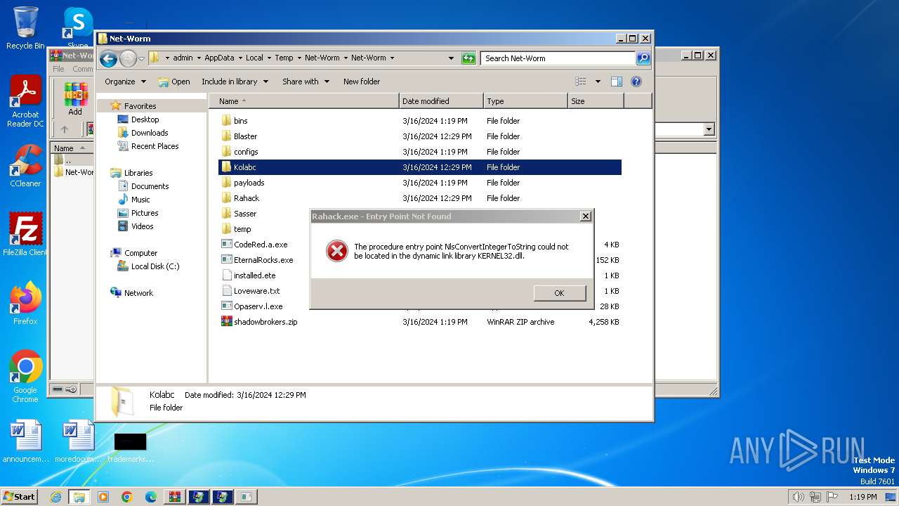The width and height of the screenshot is (899, 506).
Task: Open Documents library
Action: [x=150, y=186]
